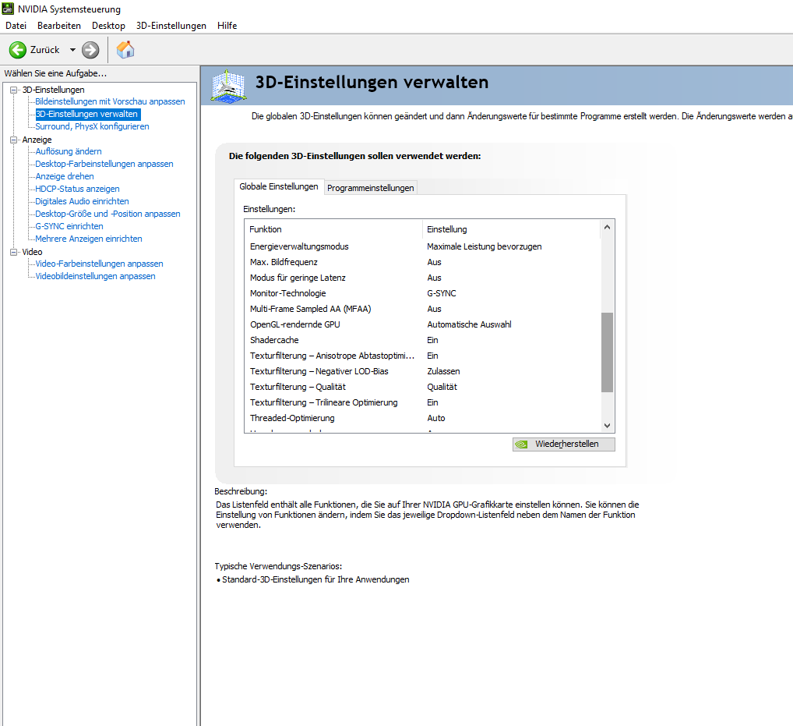The height and width of the screenshot is (726, 793).
Task: Click the Maximale Leistung bevorzugen value
Action: tap(484, 246)
